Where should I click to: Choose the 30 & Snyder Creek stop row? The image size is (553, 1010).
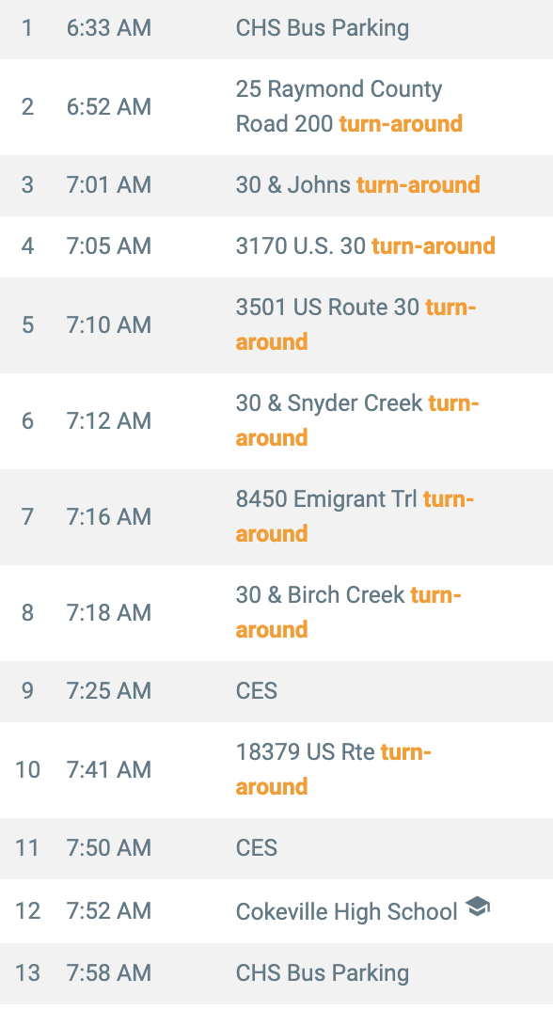[x=276, y=421]
